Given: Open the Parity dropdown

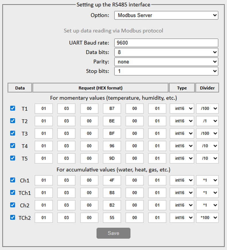Looking at the screenshot, I should coord(166,62).
